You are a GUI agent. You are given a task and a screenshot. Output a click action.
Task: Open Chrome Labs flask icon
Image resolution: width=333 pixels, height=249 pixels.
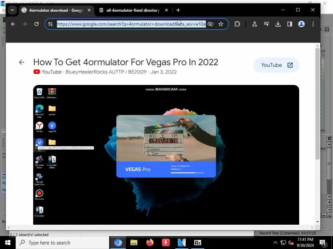(x=254, y=24)
